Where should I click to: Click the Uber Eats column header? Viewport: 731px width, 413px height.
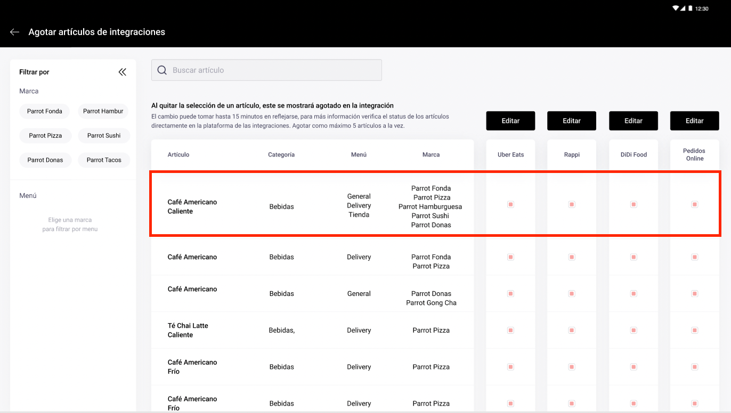(511, 155)
